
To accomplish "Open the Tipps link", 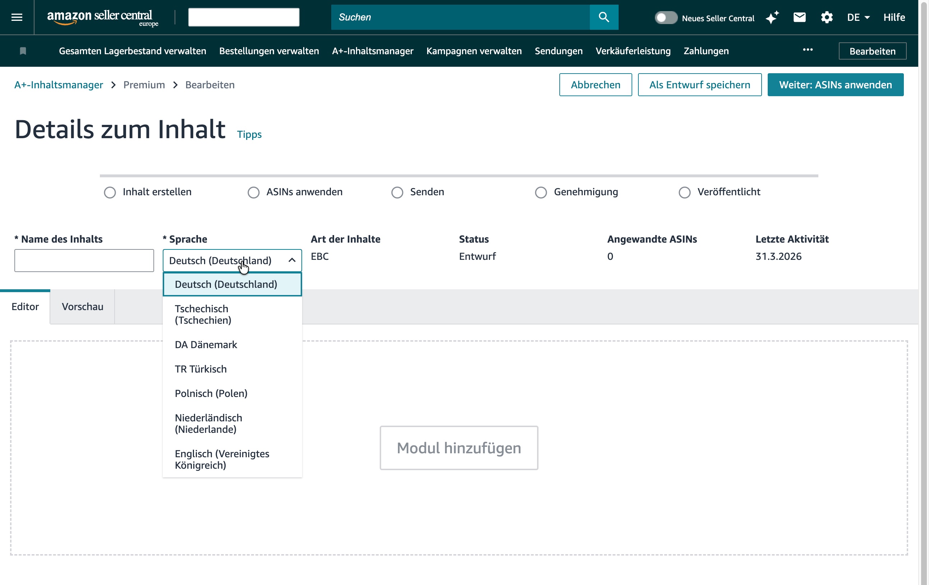I will 249,134.
